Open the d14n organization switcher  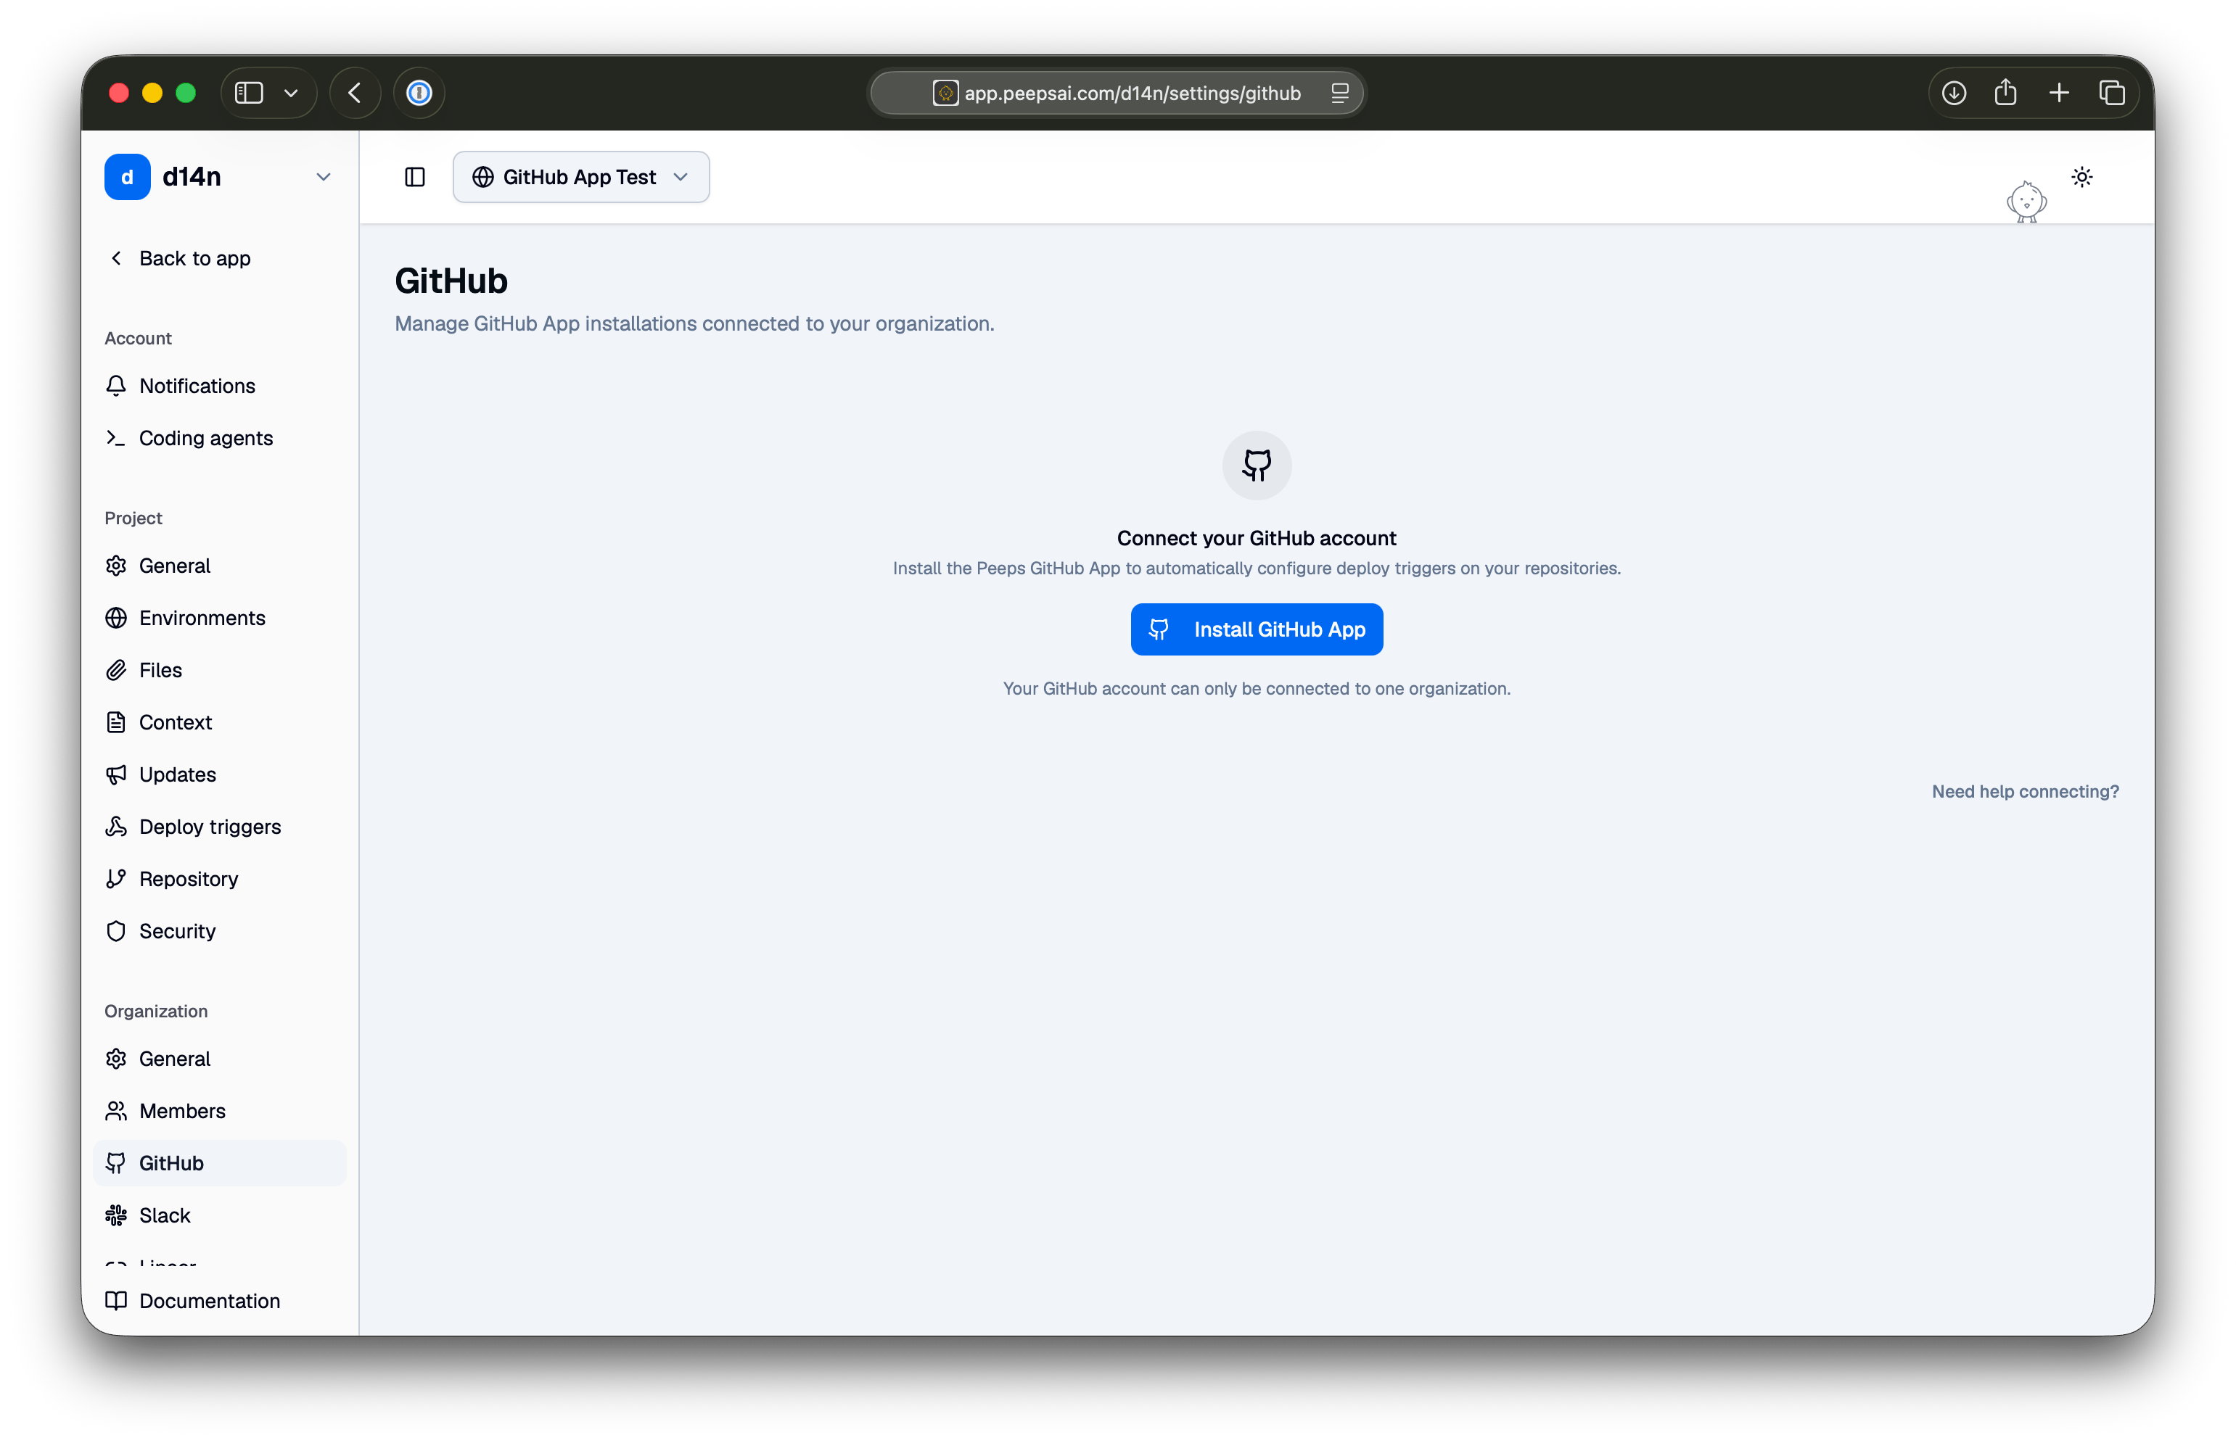[x=219, y=176]
